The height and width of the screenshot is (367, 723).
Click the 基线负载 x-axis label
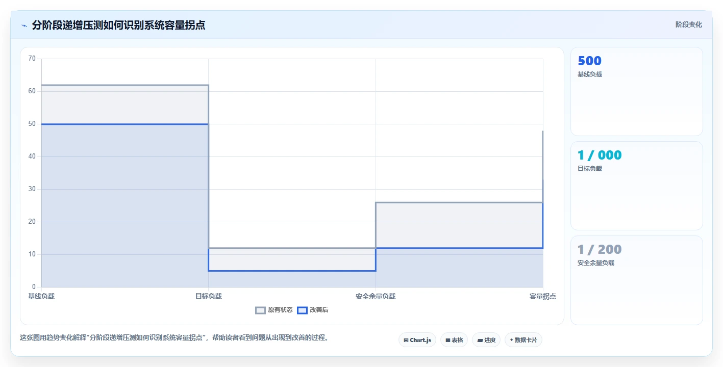pos(41,296)
